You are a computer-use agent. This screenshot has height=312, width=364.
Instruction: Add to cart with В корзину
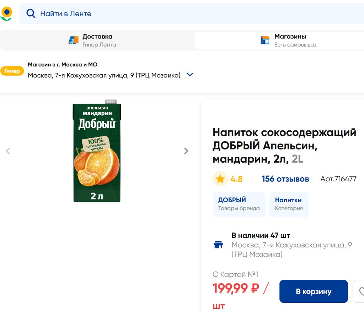click(313, 291)
